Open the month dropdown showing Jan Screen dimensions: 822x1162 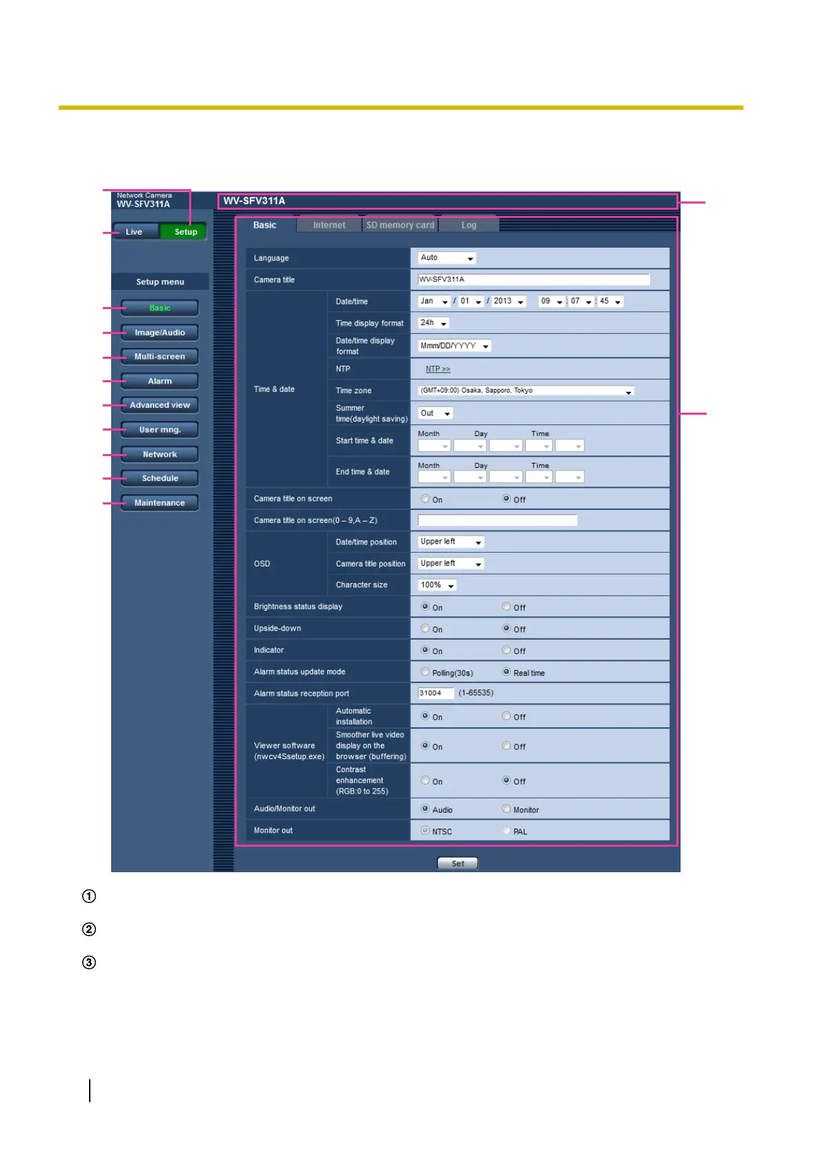[x=434, y=302]
